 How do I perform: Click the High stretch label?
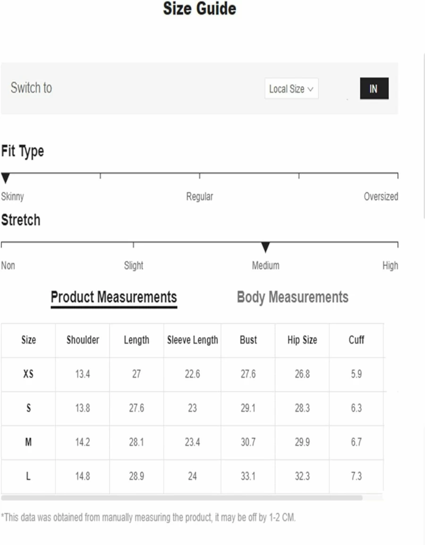(x=390, y=266)
